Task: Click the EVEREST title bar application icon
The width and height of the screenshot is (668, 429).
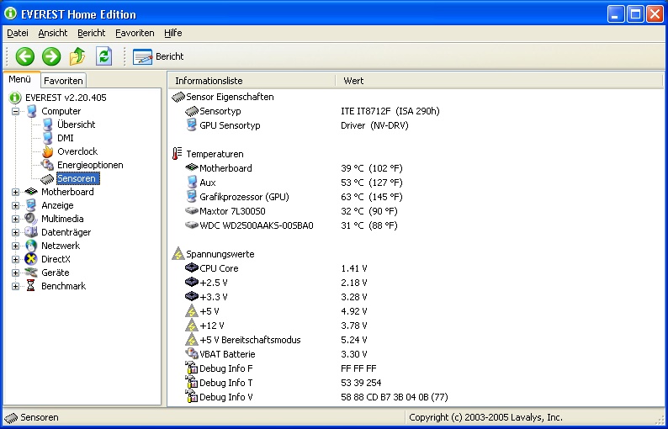Action: click(10, 13)
